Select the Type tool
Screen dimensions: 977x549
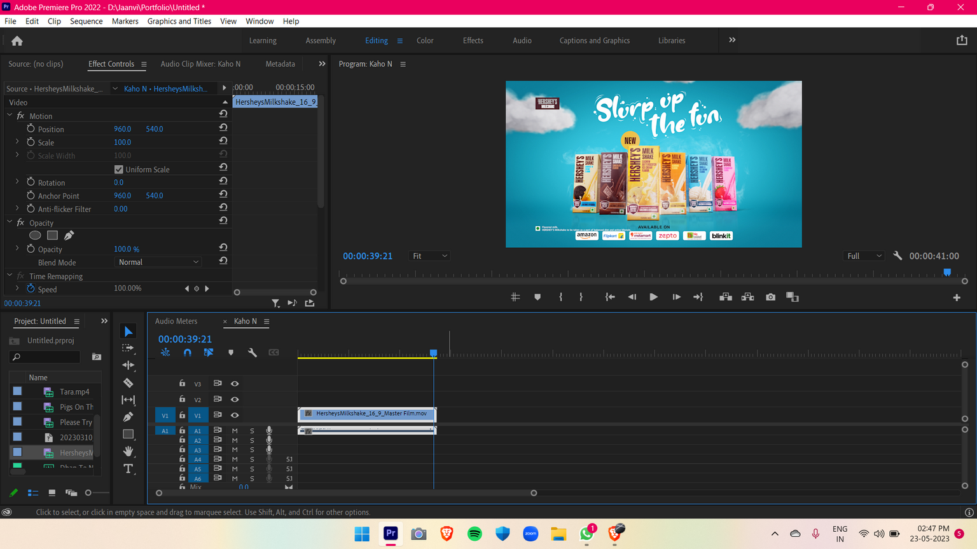pos(128,469)
